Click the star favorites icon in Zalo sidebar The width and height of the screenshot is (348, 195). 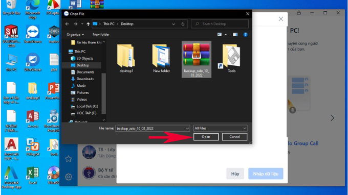point(69,159)
